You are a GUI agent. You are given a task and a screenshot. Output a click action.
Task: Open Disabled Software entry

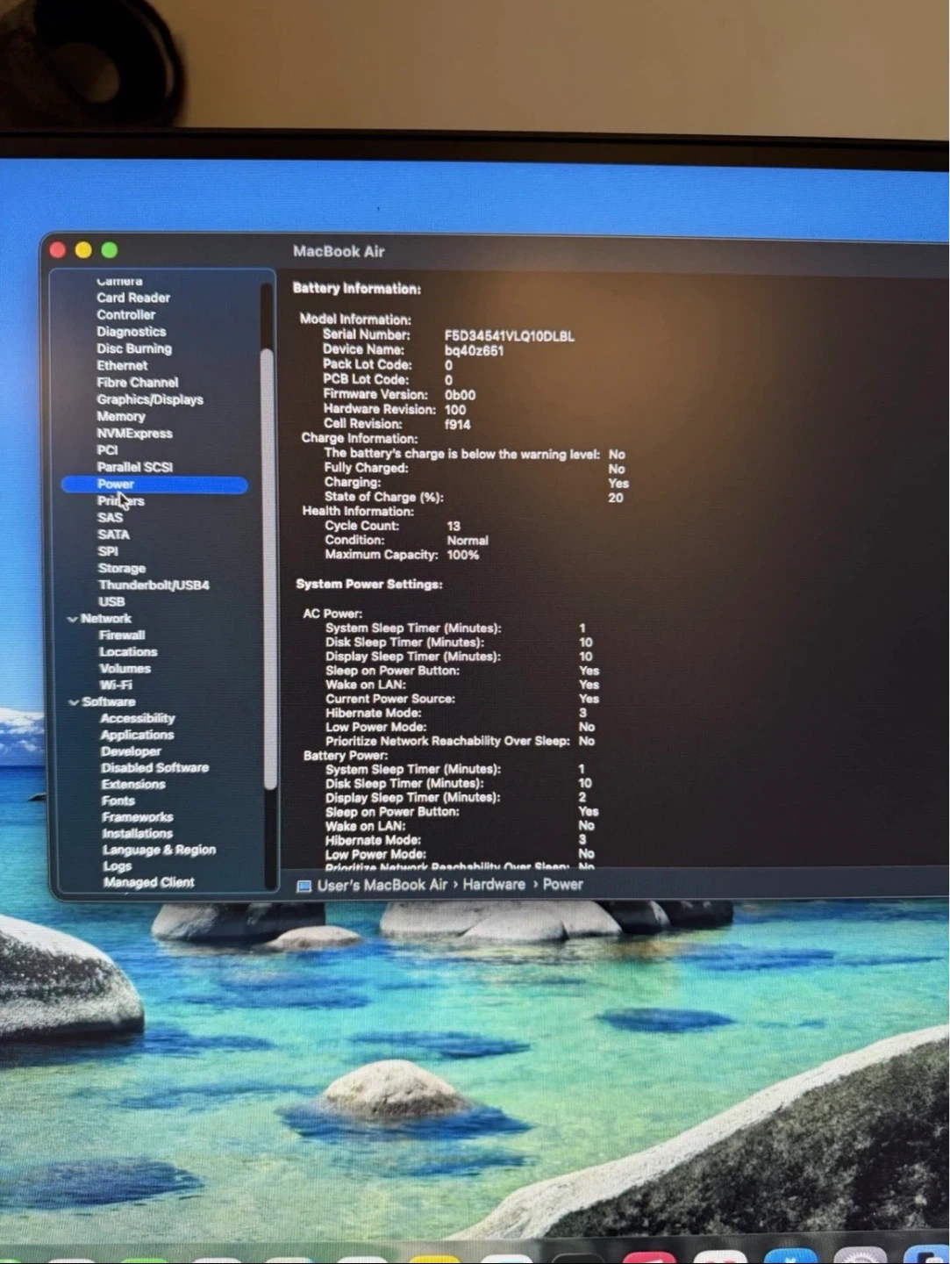pyautogui.click(x=154, y=768)
